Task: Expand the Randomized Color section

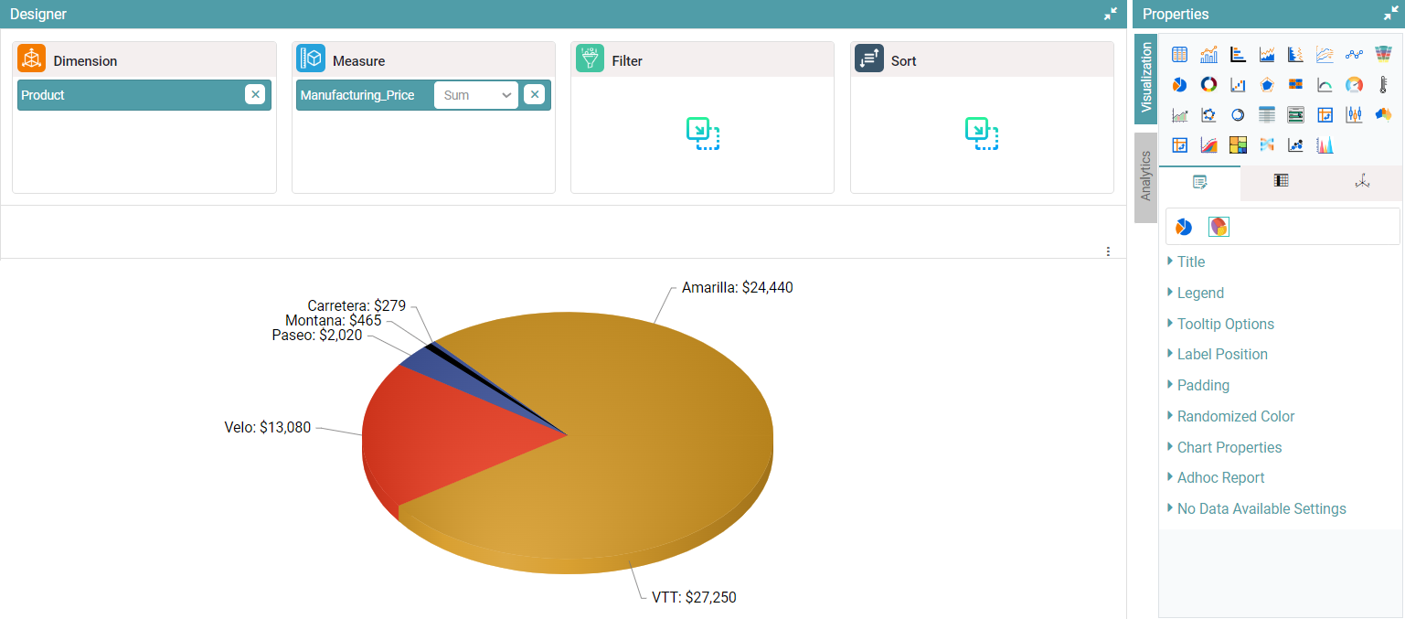Action: (1235, 416)
